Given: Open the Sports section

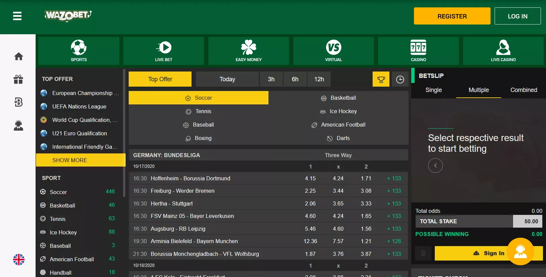Looking at the screenshot, I should coord(79,51).
